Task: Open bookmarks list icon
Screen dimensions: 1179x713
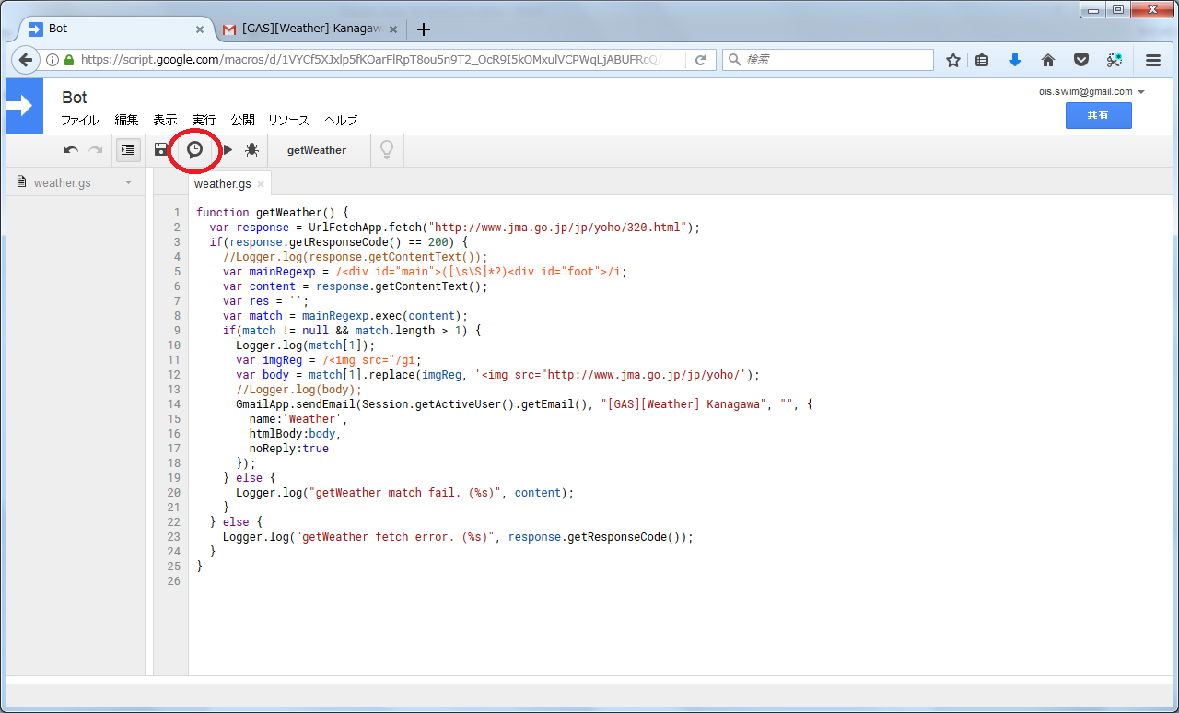Action: pyautogui.click(x=982, y=60)
